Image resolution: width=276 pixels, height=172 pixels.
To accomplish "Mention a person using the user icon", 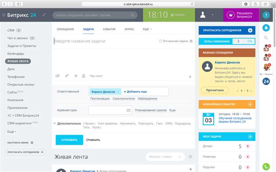I will click(84, 76).
